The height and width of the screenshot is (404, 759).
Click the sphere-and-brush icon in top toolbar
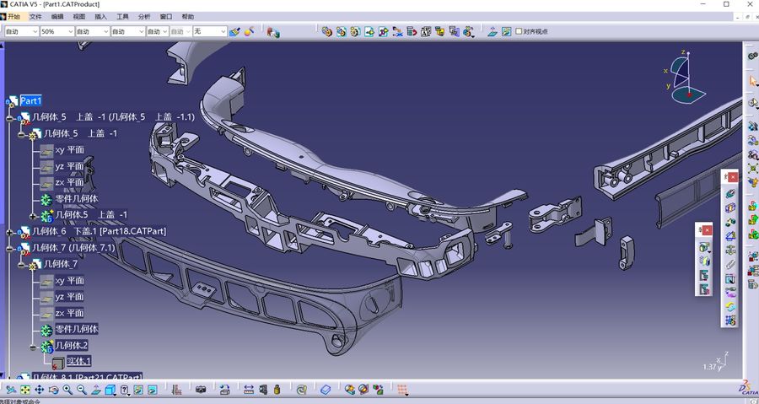[250, 31]
